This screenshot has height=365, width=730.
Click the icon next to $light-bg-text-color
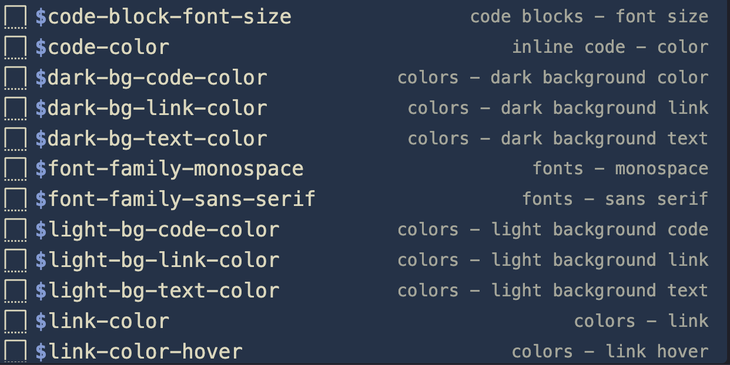click(15, 291)
